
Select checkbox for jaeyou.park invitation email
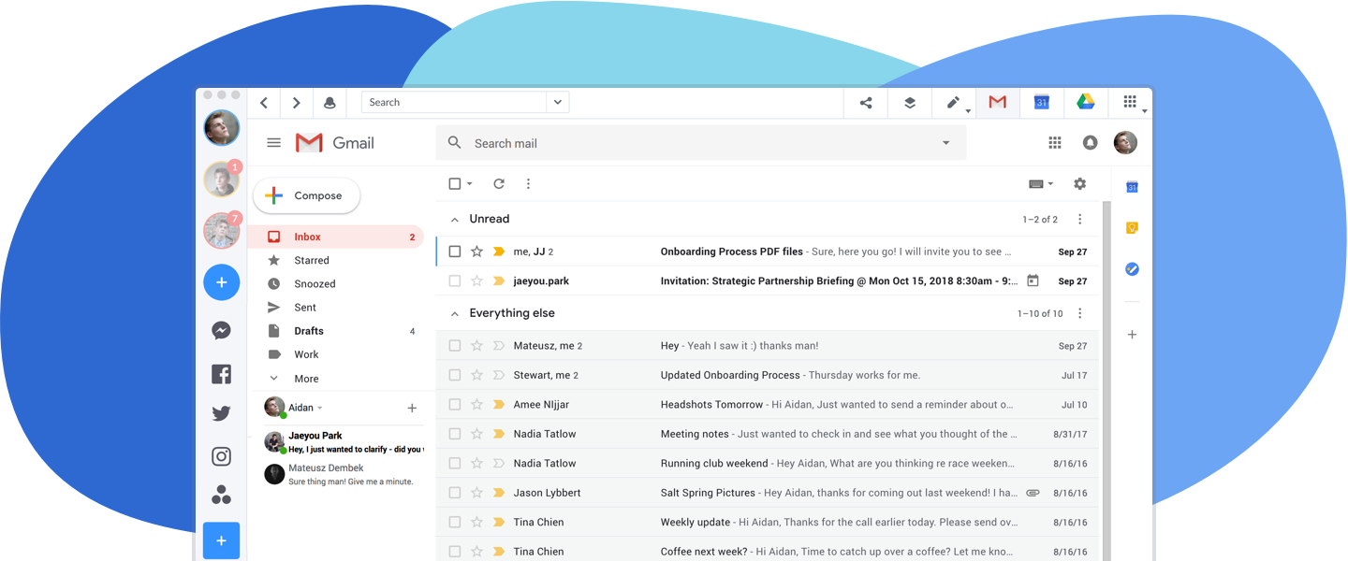coord(455,280)
